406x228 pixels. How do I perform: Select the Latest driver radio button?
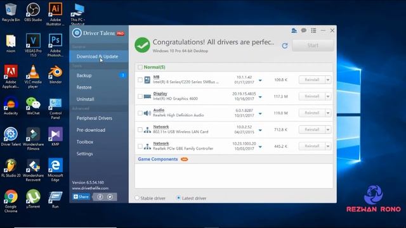point(178,198)
